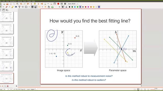Pick the white color swatch
Viewport: 163px width, 91px height.
96,7
